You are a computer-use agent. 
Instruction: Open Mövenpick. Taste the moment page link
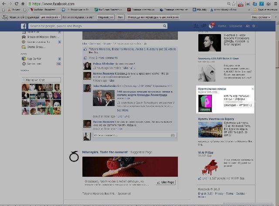[x=105, y=152]
